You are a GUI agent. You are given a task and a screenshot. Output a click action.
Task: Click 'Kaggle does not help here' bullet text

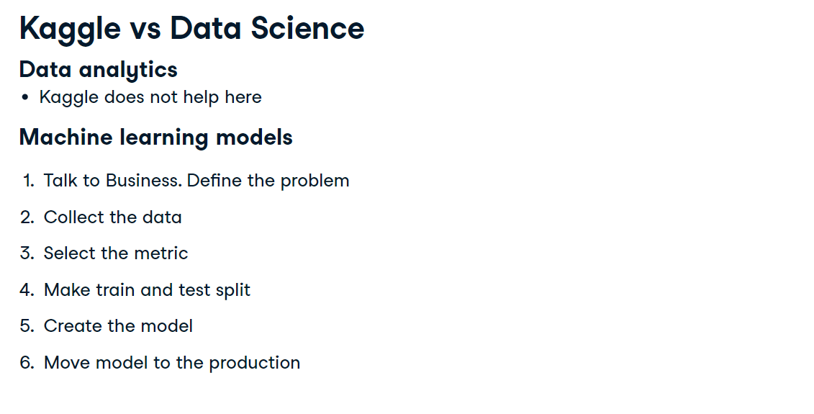tap(150, 98)
